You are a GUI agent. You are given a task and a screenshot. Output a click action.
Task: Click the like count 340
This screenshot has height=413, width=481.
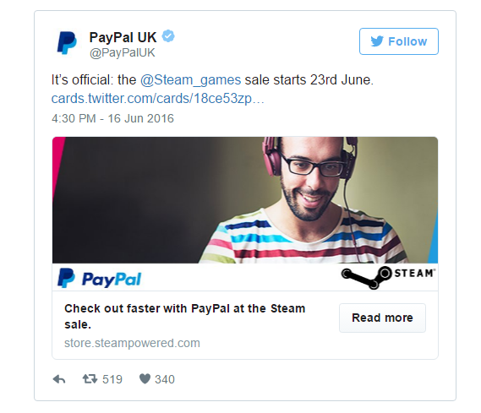165,379
